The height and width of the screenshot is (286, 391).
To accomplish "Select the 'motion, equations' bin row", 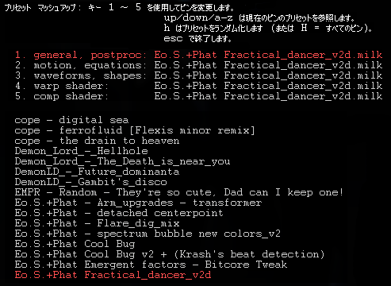I will (x=198, y=65).
